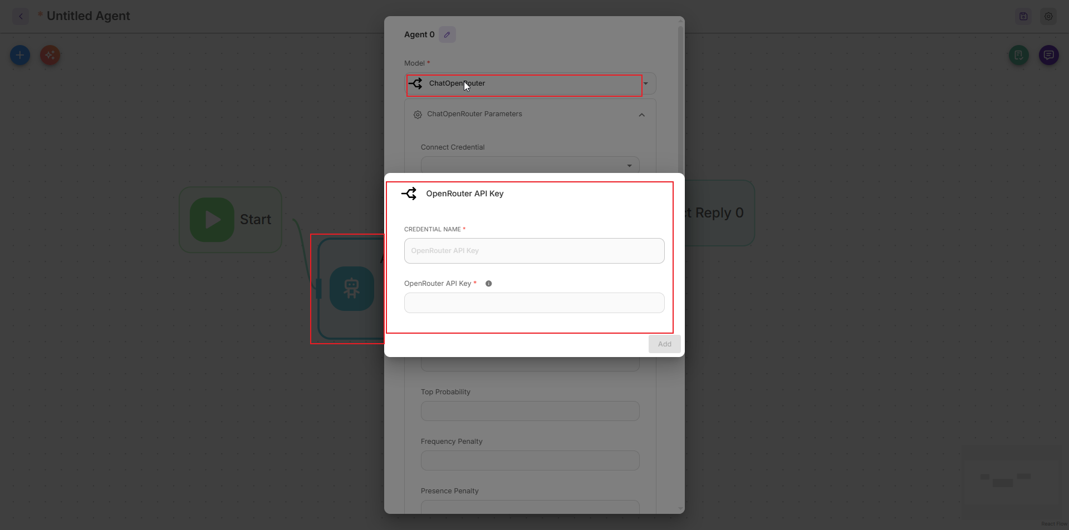
Task: Click the Frequency Penalty input field
Action: [x=530, y=460]
